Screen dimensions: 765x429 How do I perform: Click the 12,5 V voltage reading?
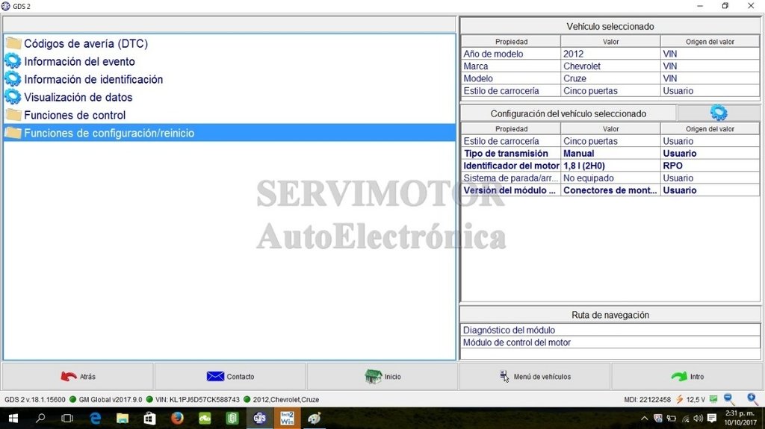click(696, 399)
